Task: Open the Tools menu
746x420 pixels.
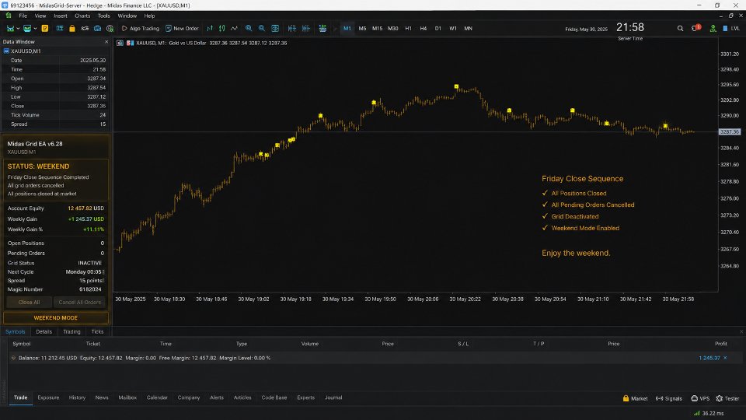Action: click(x=103, y=16)
